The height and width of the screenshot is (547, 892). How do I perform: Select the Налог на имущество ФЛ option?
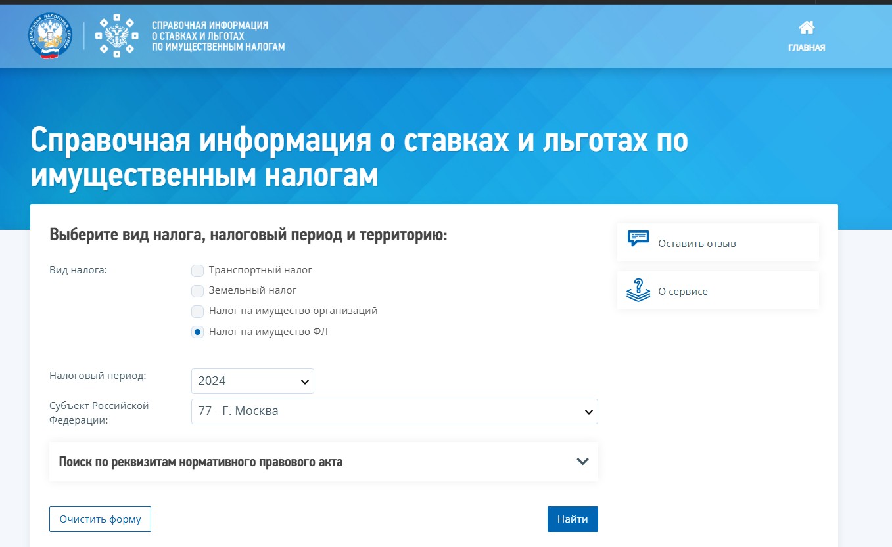pyautogui.click(x=197, y=332)
